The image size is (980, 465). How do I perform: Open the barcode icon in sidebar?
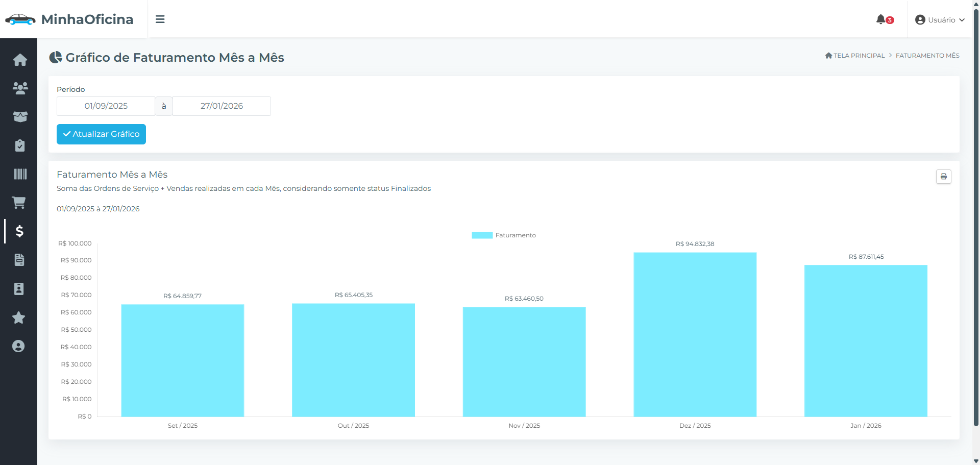point(20,174)
